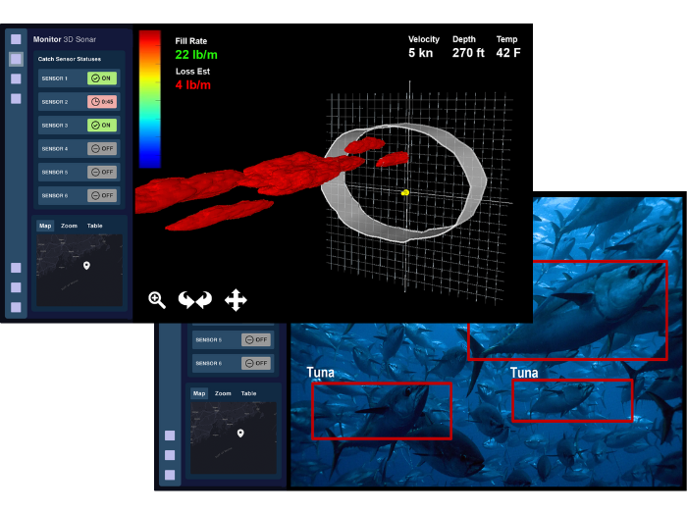
Task: Toggle Sensor 1 ON status switch
Action: (x=101, y=78)
